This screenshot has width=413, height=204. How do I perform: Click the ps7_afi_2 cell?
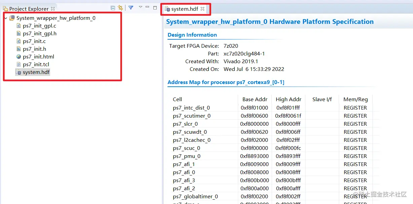(x=184, y=189)
